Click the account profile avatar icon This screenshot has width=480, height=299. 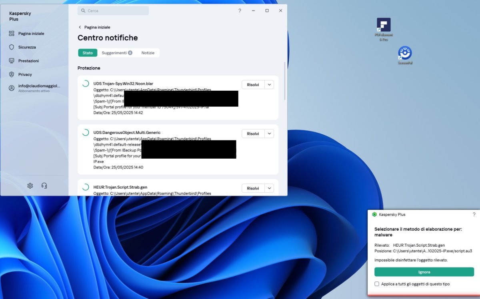point(12,88)
